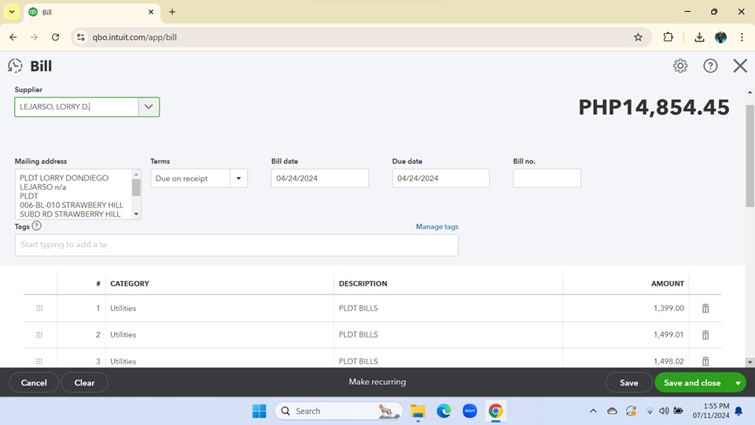The width and height of the screenshot is (755, 425).
Task: Click the Supplier name field
Action: pos(77,107)
